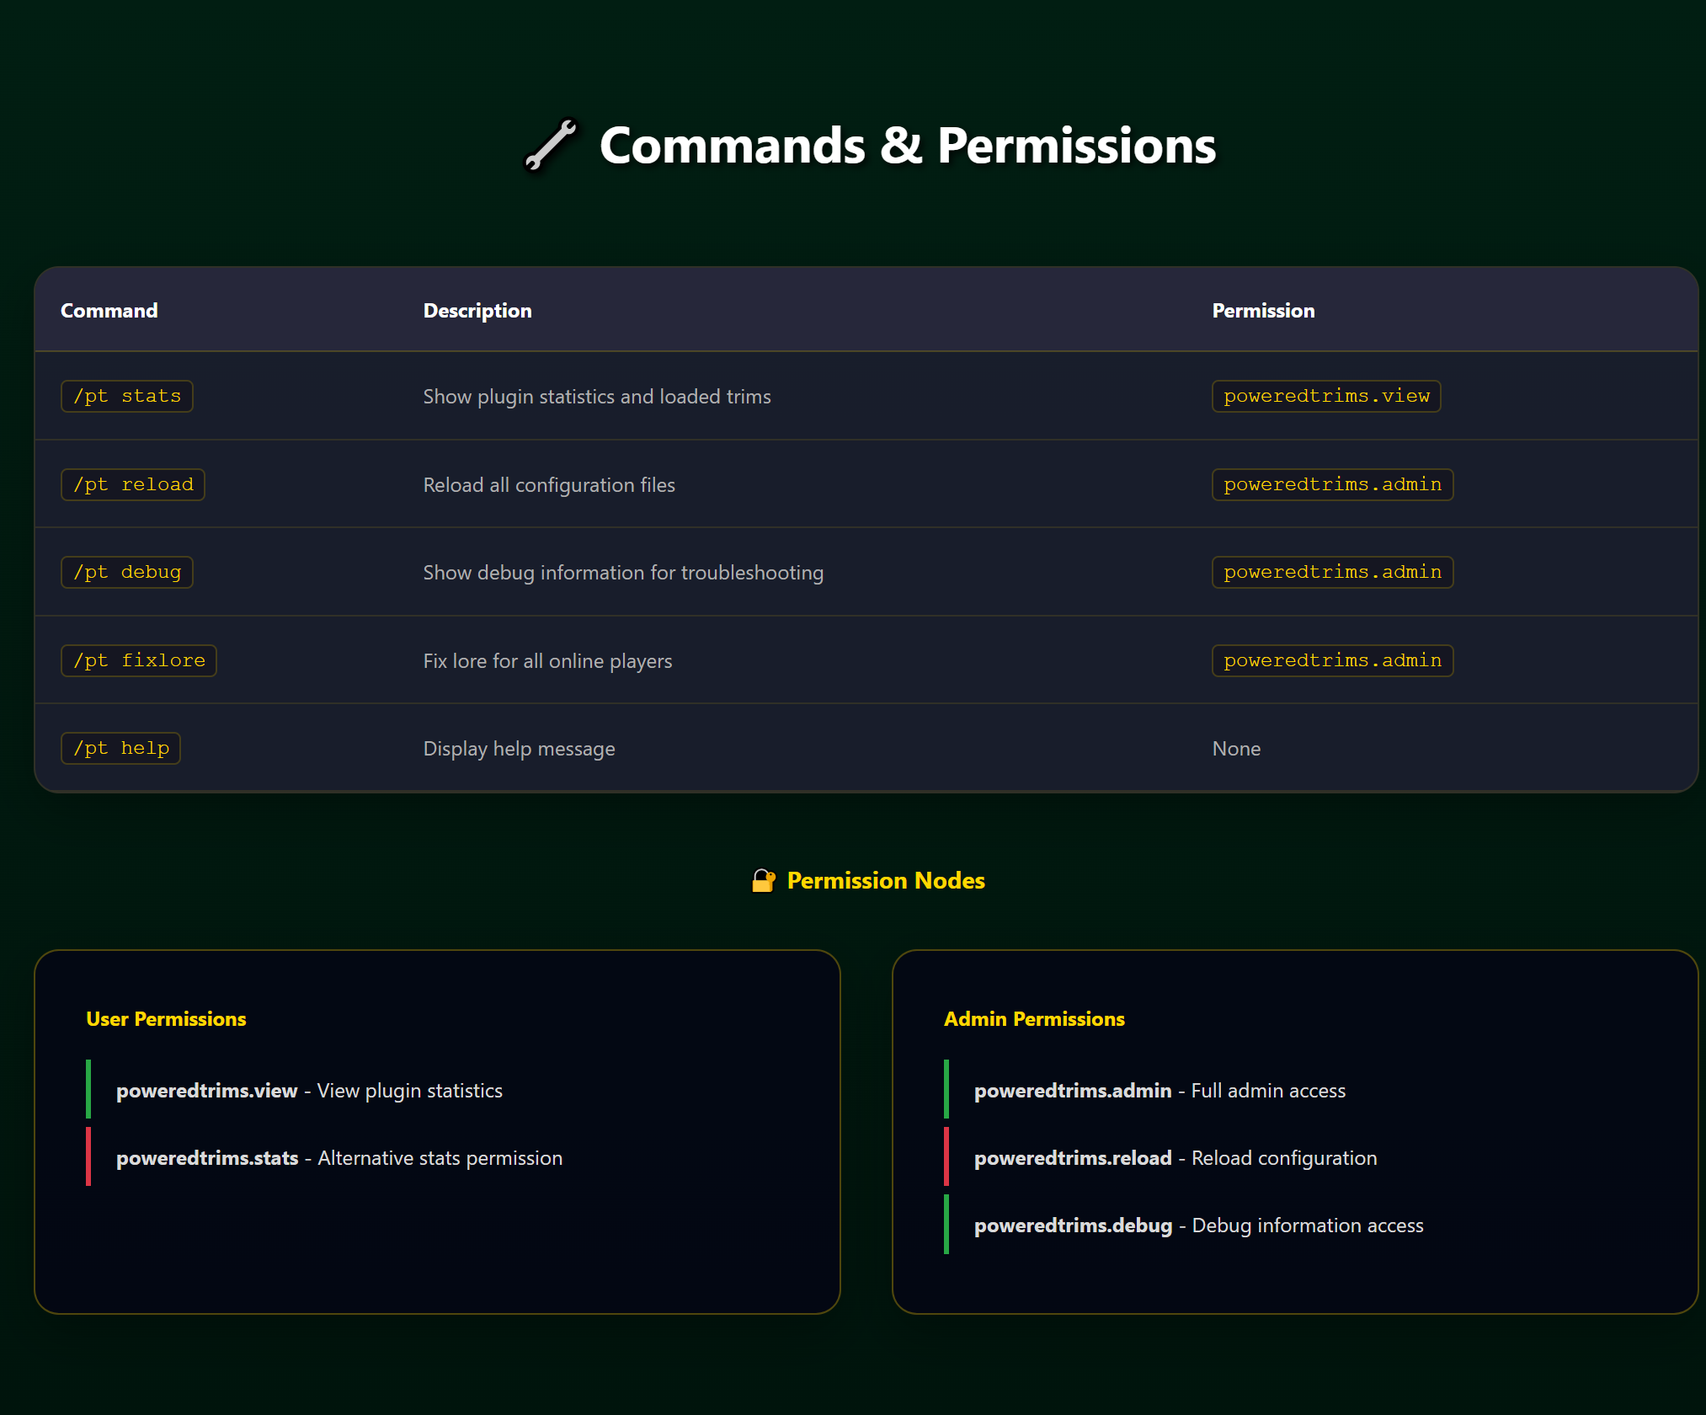Click poweredtrims.admin badge in reload row
Screen dimensions: 1706x1415
coord(1332,484)
